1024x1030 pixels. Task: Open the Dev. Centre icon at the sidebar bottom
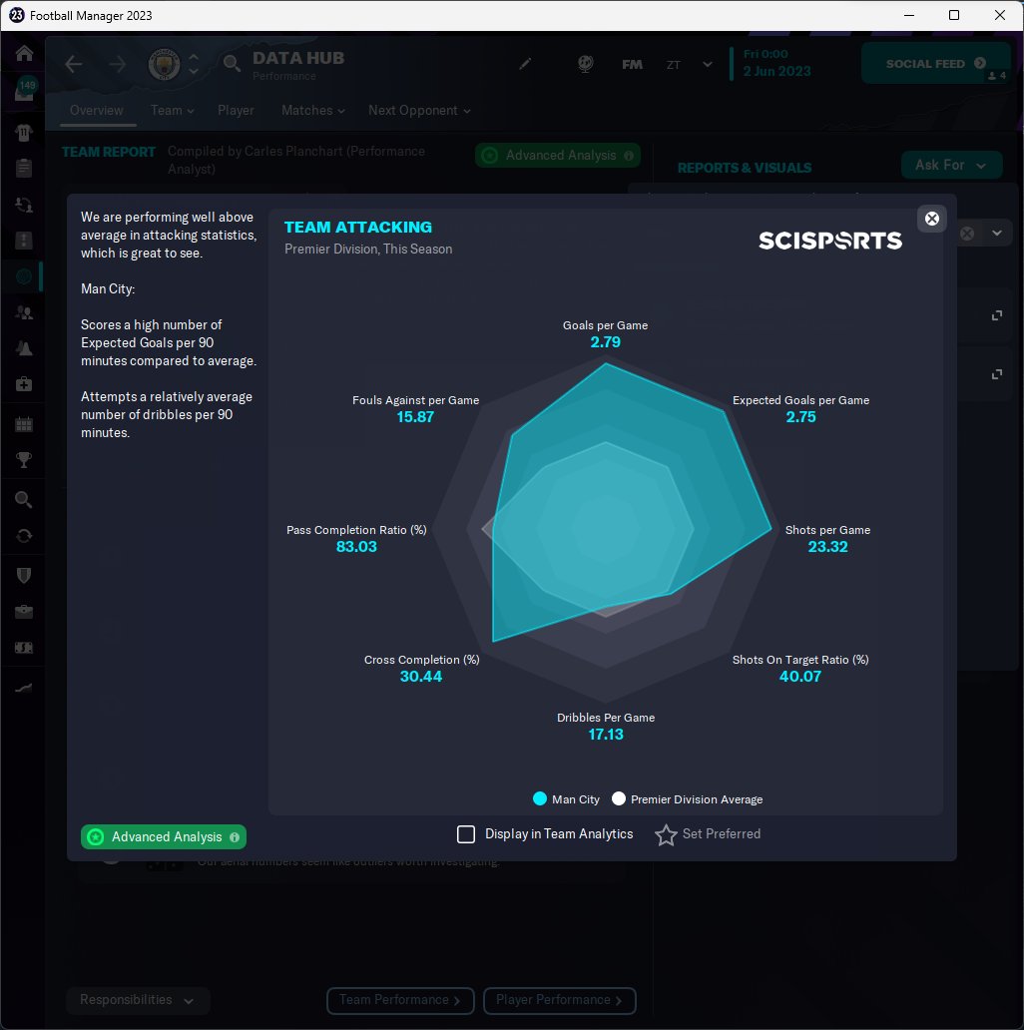pyautogui.click(x=24, y=688)
